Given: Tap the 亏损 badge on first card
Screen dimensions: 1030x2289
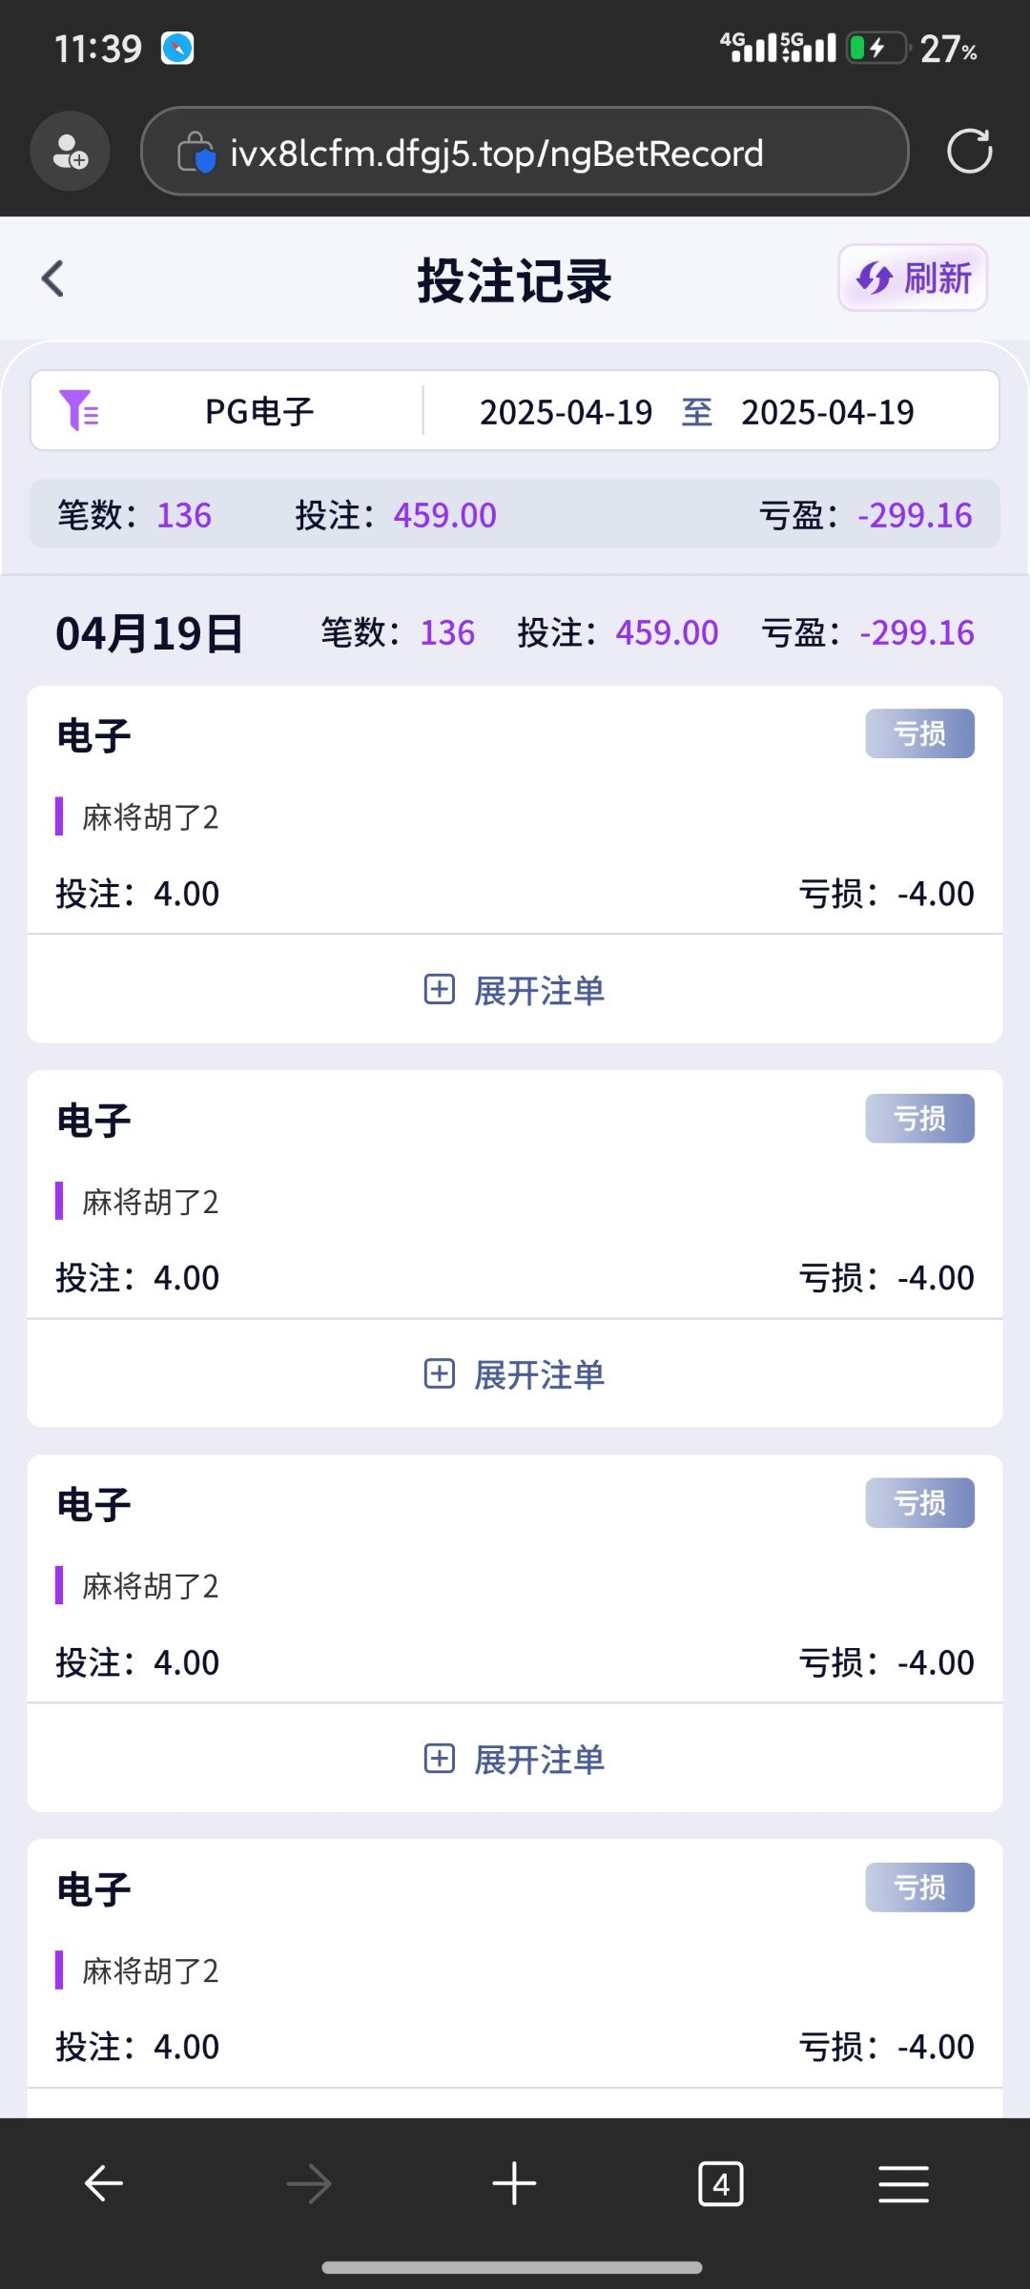Looking at the screenshot, I should click(919, 733).
